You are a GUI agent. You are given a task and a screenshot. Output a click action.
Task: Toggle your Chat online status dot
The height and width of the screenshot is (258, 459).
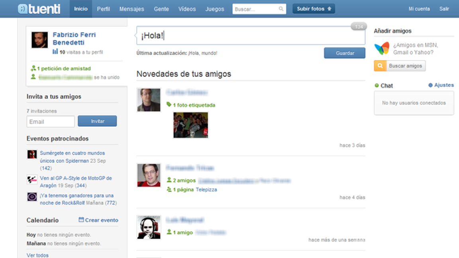(x=377, y=86)
